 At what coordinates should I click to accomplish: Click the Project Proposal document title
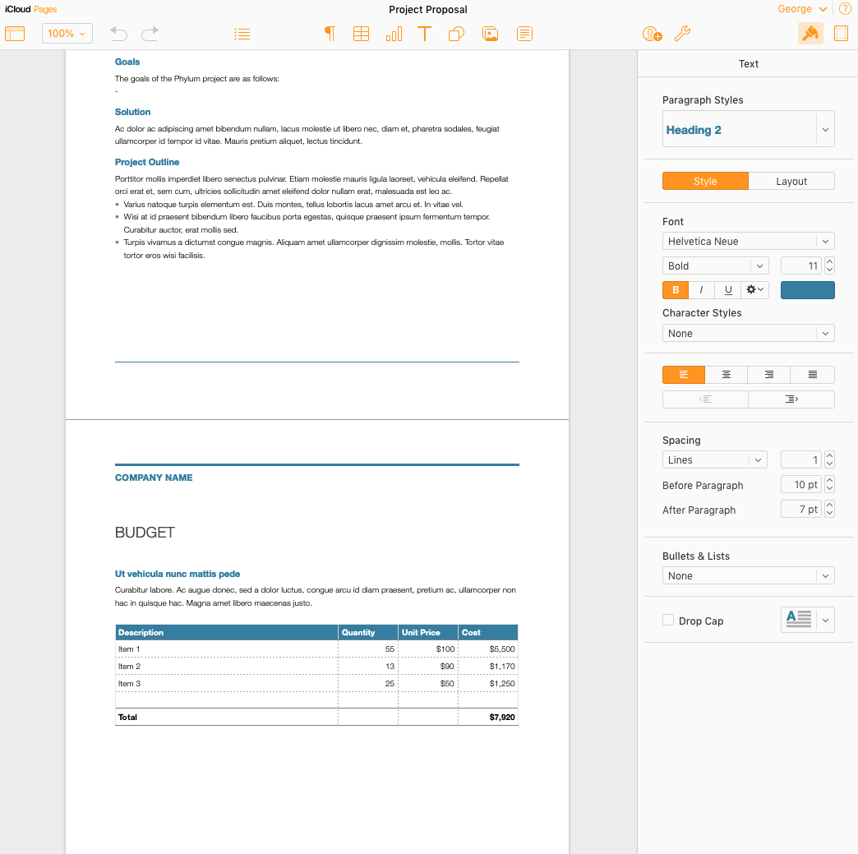pos(428,9)
